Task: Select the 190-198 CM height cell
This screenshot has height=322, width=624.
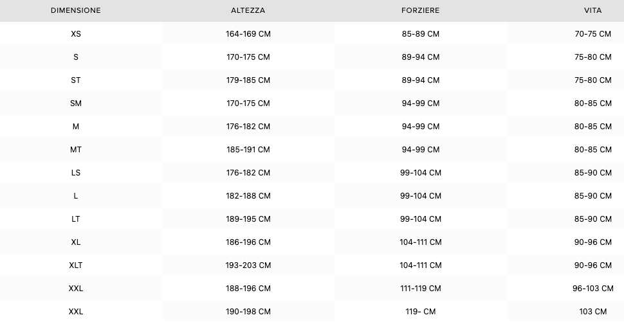Action: pyautogui.click(x=248, y=312)
